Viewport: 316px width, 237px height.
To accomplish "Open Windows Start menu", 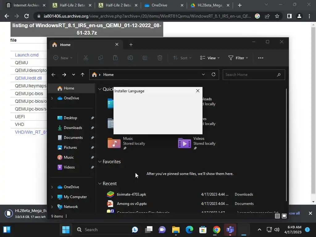I will pos(66,230).
